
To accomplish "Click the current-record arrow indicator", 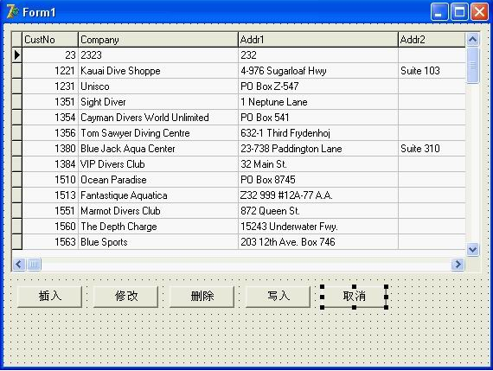I will [x=17, y=55].
